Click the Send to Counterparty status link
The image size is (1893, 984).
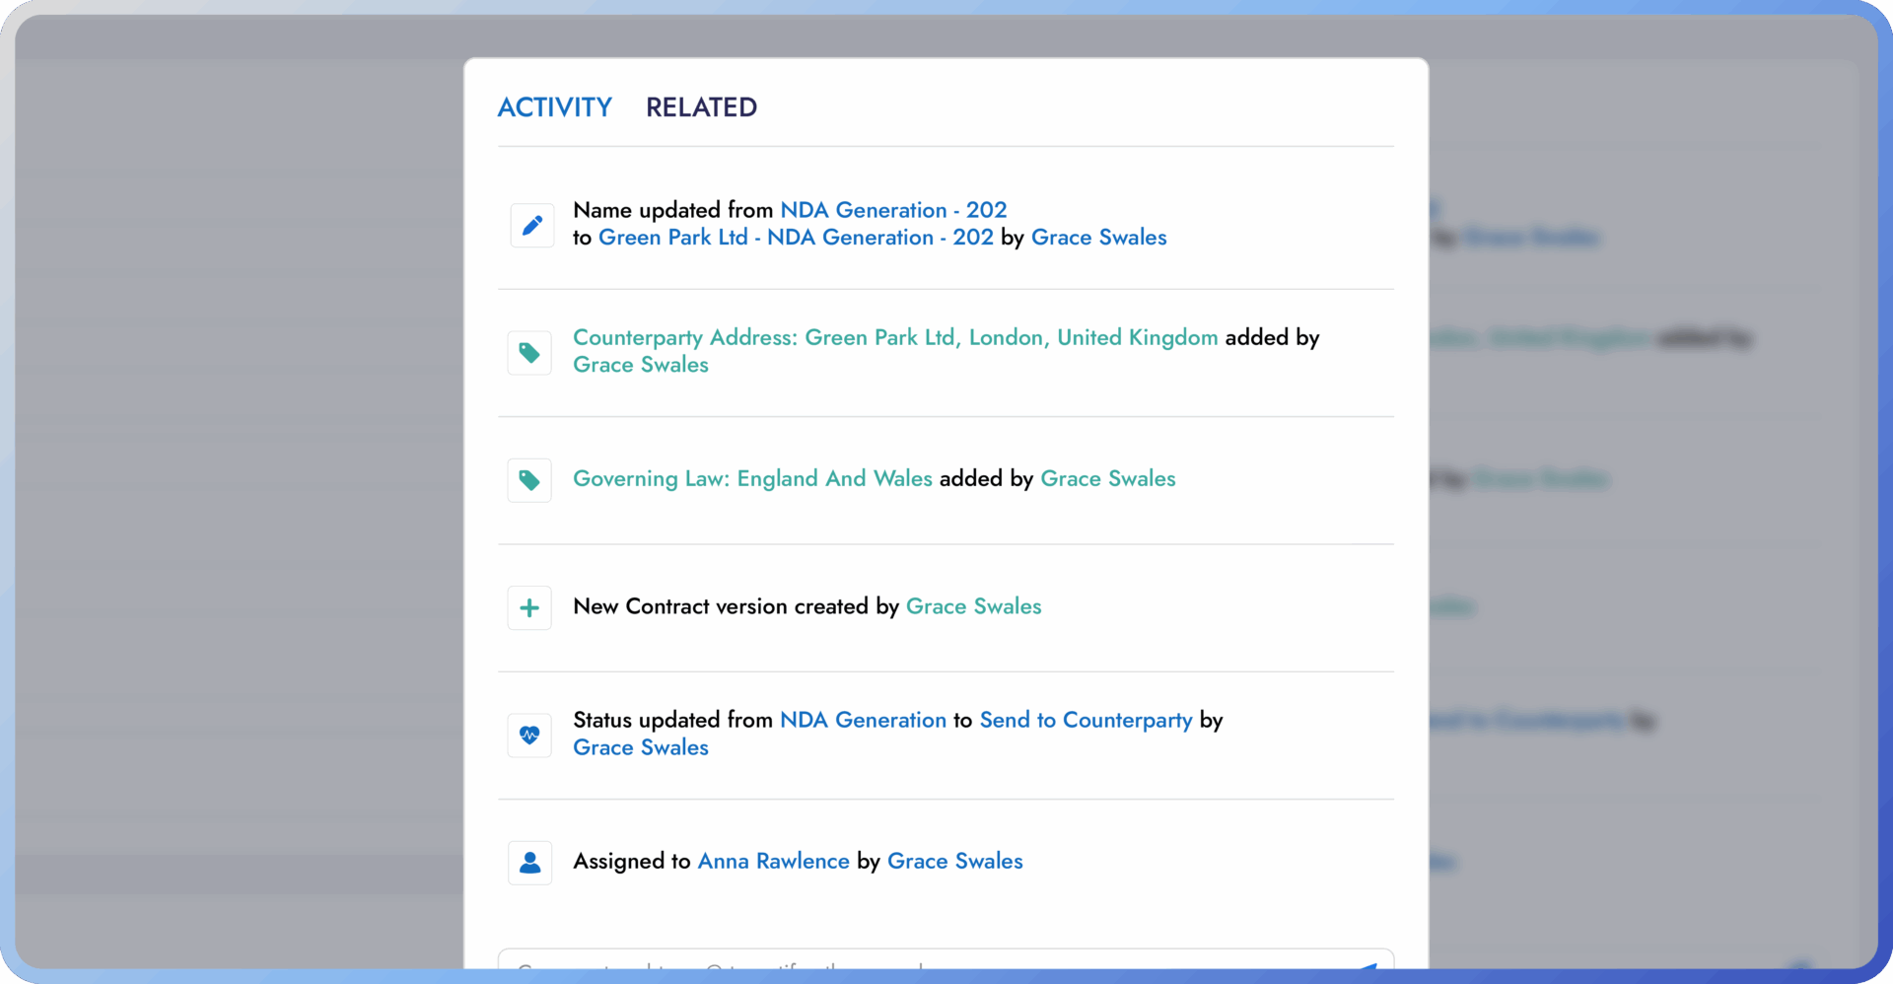pos(1086,720)
